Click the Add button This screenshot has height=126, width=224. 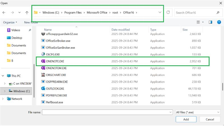coord(186,119)
